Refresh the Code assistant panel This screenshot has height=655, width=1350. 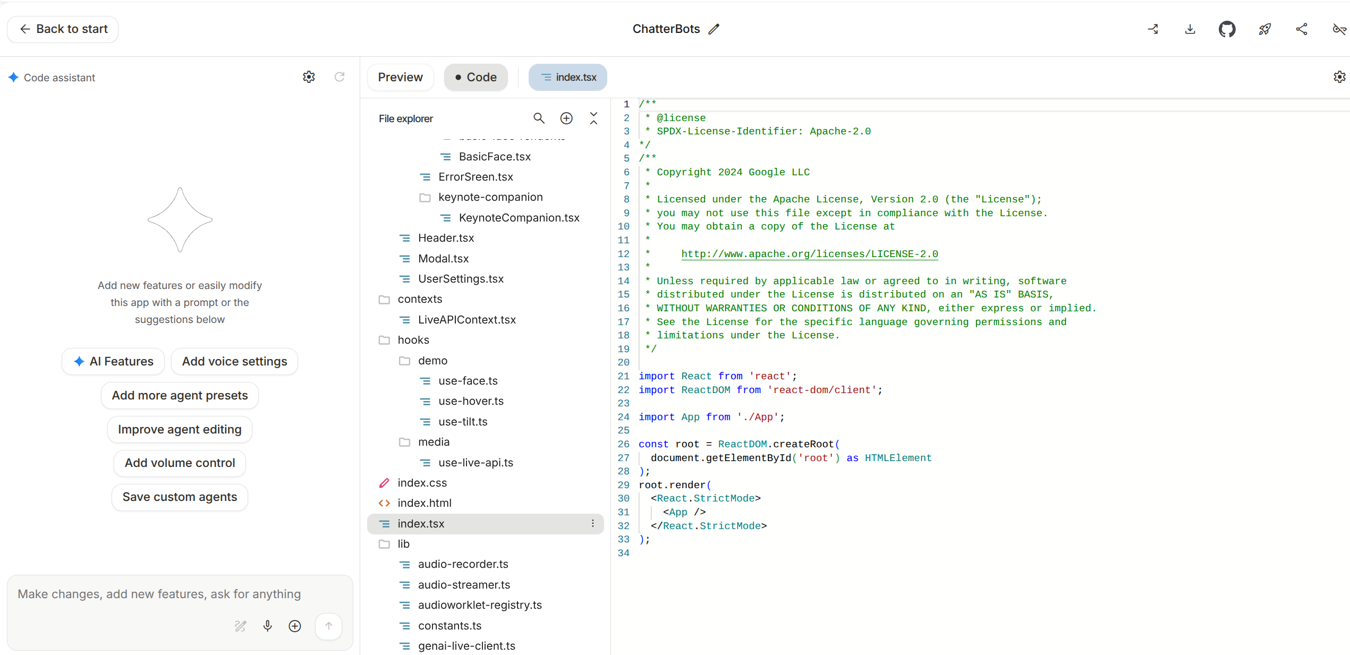click(340, 77)
